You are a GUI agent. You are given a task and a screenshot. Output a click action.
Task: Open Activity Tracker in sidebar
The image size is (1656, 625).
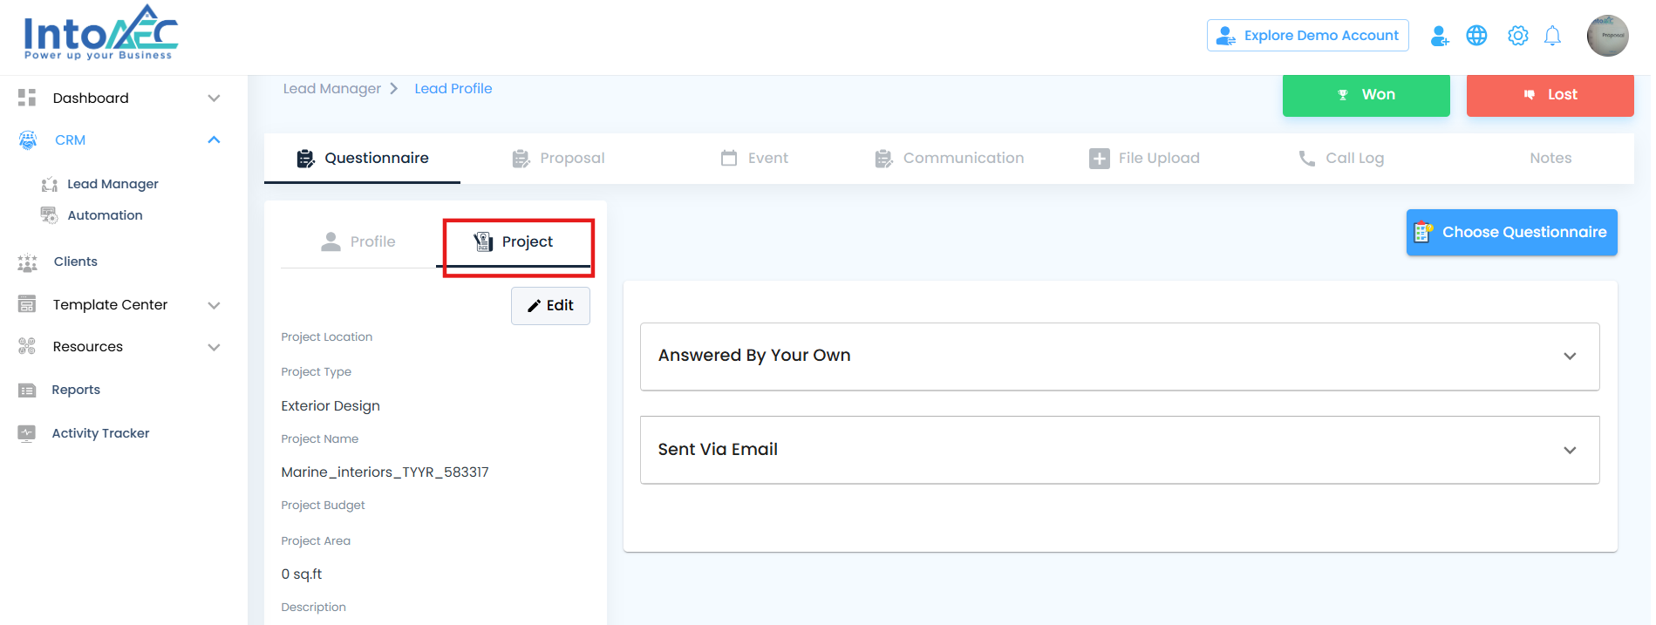[100, 433]
